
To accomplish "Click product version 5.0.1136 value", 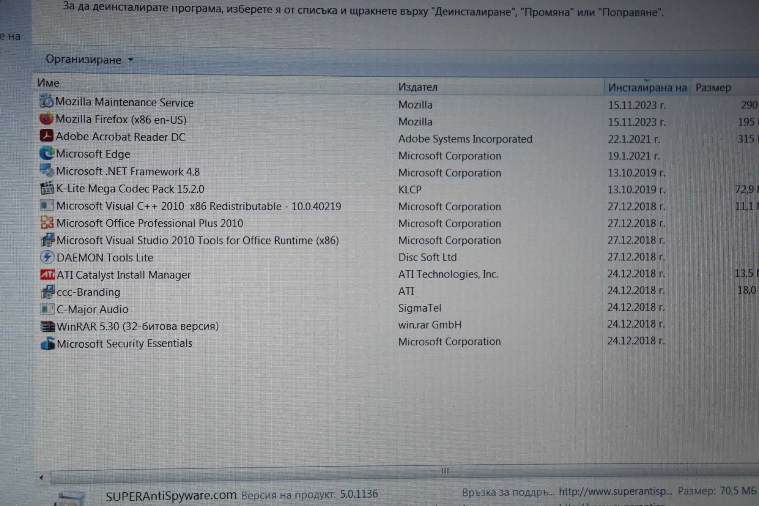I will point(359,494).
